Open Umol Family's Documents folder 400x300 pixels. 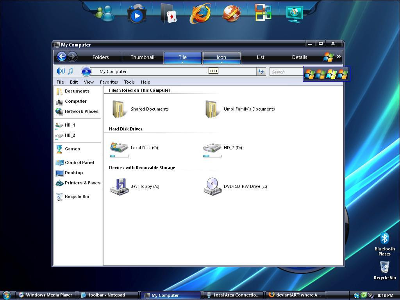[240, 109]
